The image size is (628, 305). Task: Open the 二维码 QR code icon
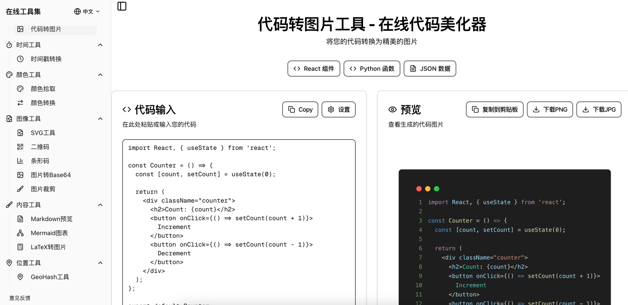coord(20,147)
